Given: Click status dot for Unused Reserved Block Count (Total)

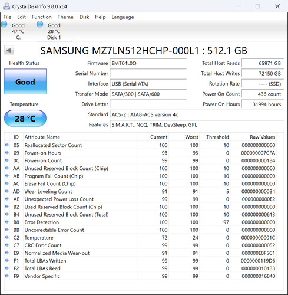Looking at the screenshot, I should click(7, 214).
